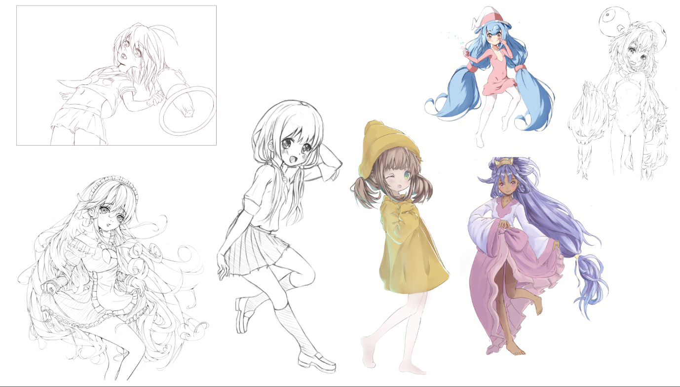
Task: Click the framed sketch of girl holding ring
Action: [x=116, y=76]
